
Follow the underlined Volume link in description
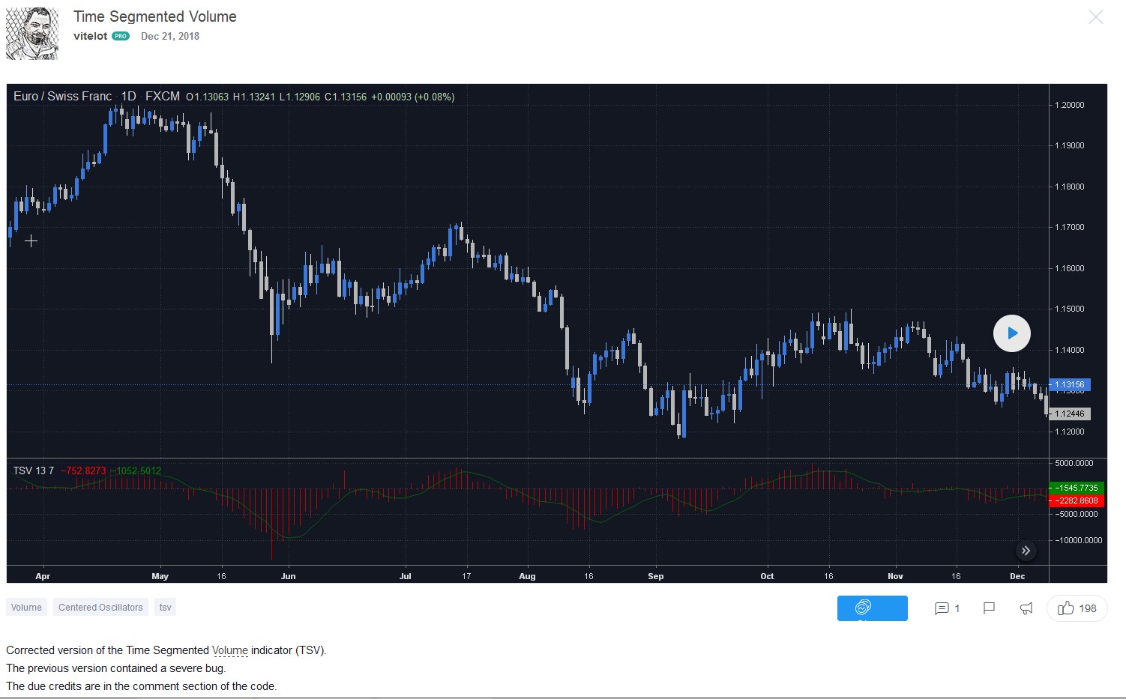[229, 650]
